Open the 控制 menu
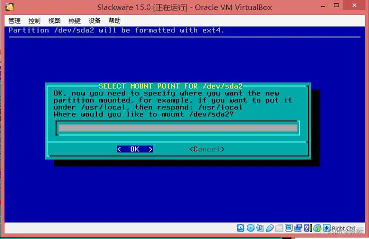Image resolution: width=369 pixels, height=239 pixels. [x=35, y=20]
